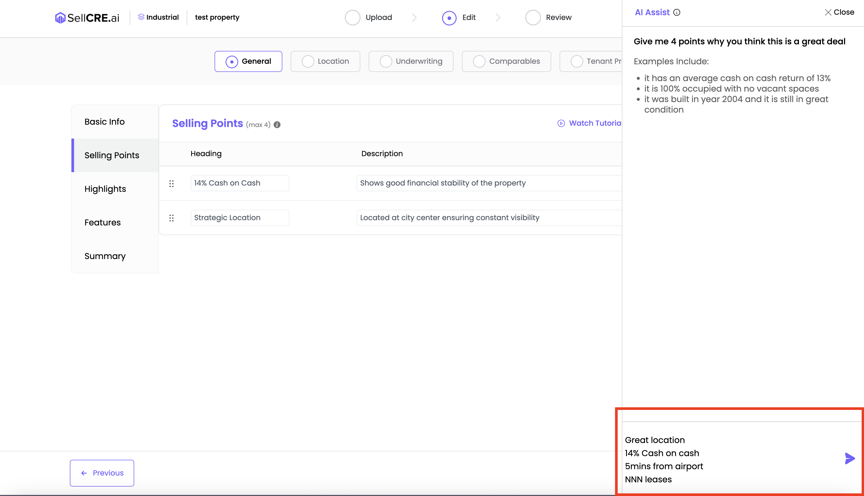Viewport: 864px width, 496px height.
Task: Click the Previous button
Action: click(x=102, y=473)
